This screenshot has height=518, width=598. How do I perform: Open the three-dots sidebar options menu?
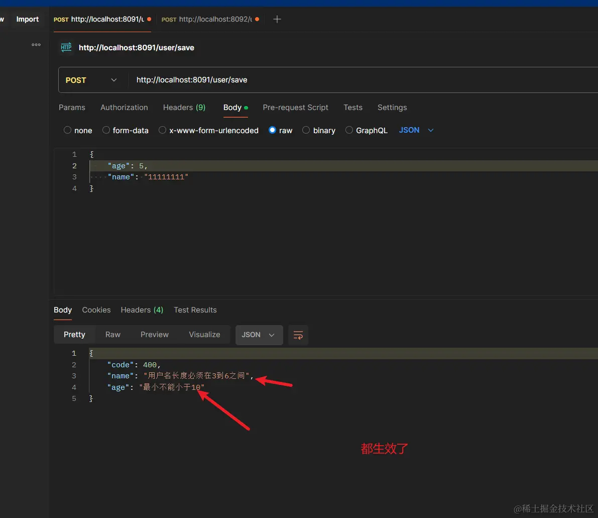click(36, 45)
